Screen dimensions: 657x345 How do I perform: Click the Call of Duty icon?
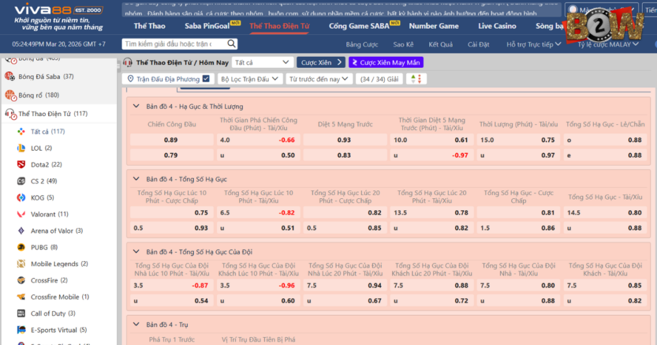[21, 314]
